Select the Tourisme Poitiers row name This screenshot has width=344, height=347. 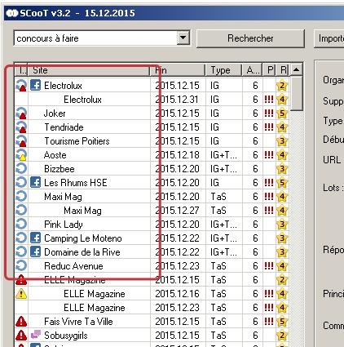point(77,141)
